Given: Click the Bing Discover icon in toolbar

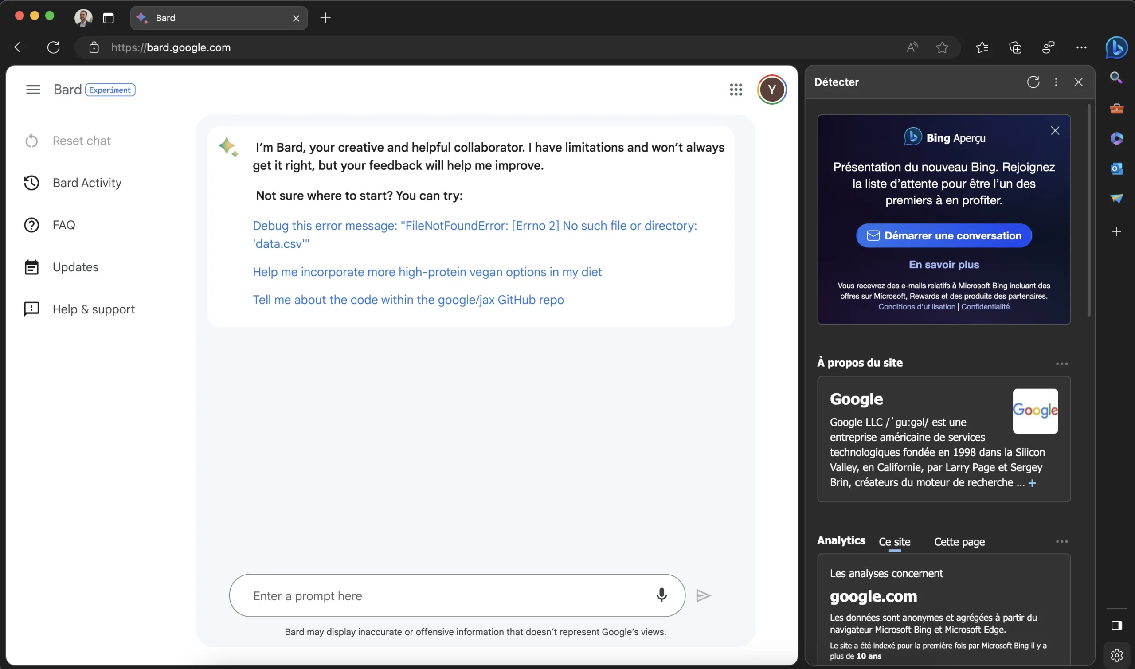Looking at the screenshot, I should [x=1116, y=47].
